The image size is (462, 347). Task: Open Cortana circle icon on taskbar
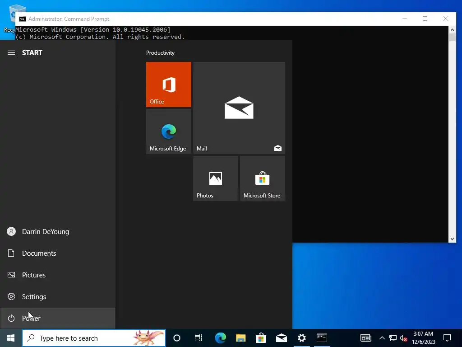177,338
